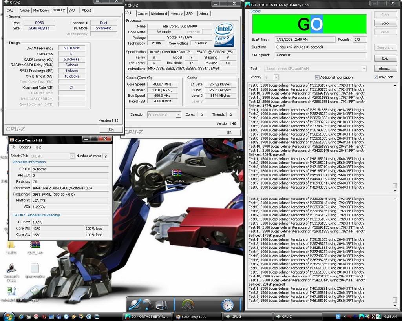Click the upper ORTHOS log scrollbar down arrow

click(x=395, y=191)
